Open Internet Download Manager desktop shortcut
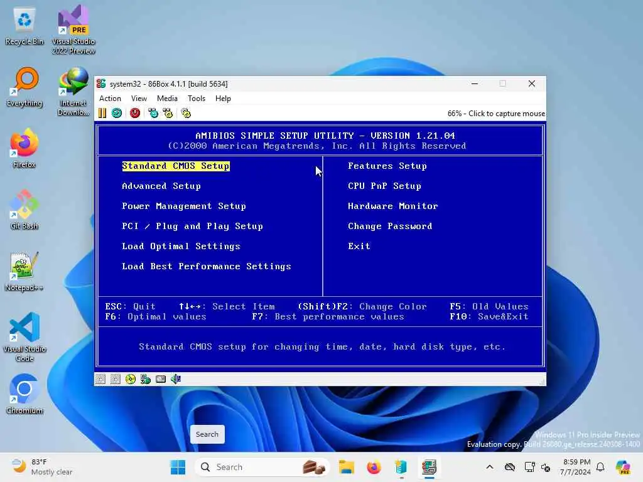Viewport: 643px width, 482px height. 73,91
